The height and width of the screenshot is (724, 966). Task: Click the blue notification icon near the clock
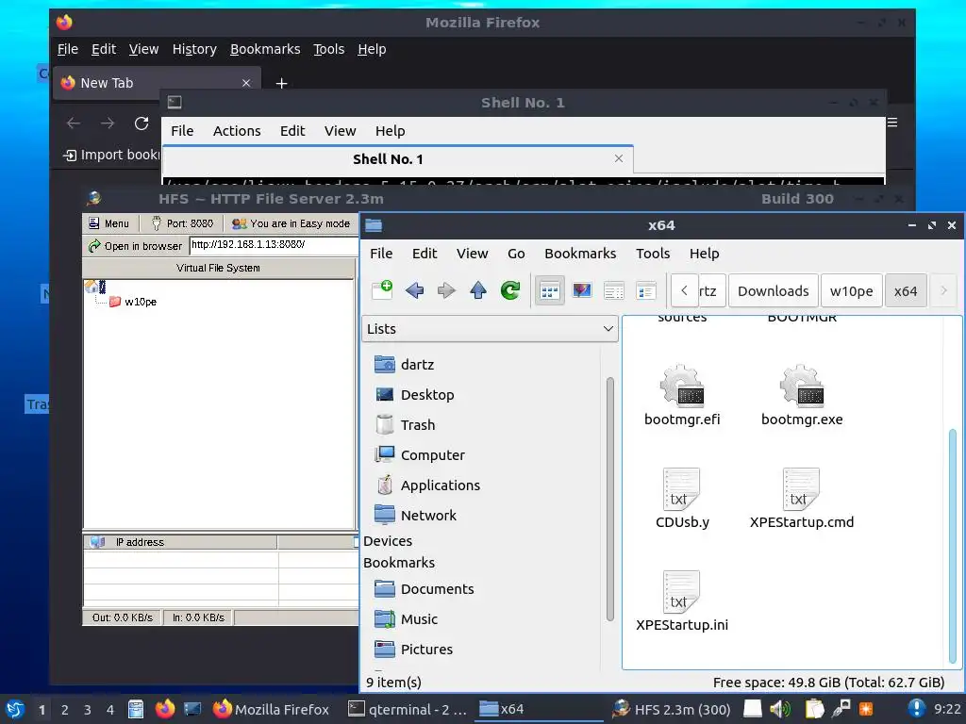click(x=915, y=709)
